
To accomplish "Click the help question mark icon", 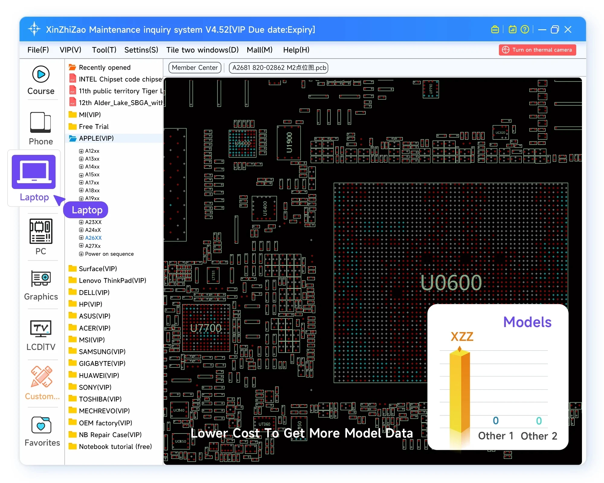I will (x=525, y=30).
